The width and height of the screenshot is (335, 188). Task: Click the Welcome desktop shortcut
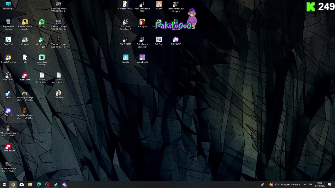[x=25, y=41]
